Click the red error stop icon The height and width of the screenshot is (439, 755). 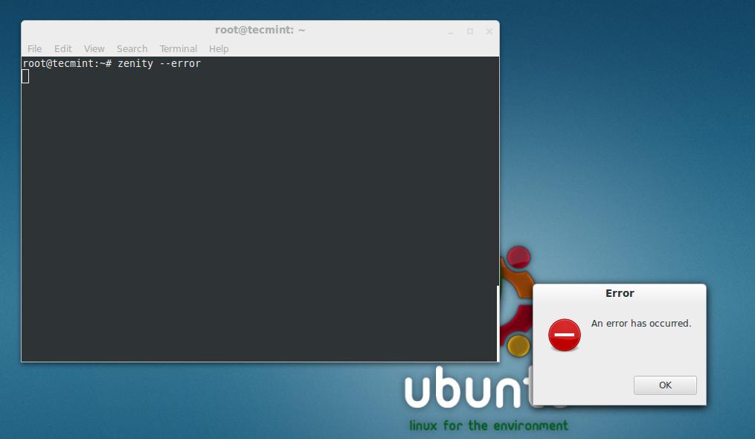pyautogui.click(x=565, y=335)
